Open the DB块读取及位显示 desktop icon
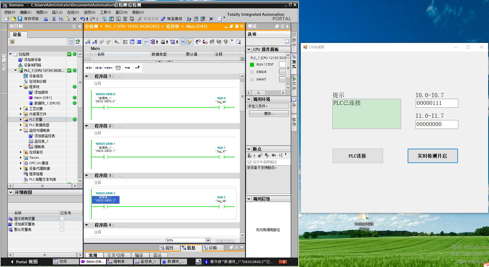The height and width of the screenshot is (267, 489). point(364,221)
